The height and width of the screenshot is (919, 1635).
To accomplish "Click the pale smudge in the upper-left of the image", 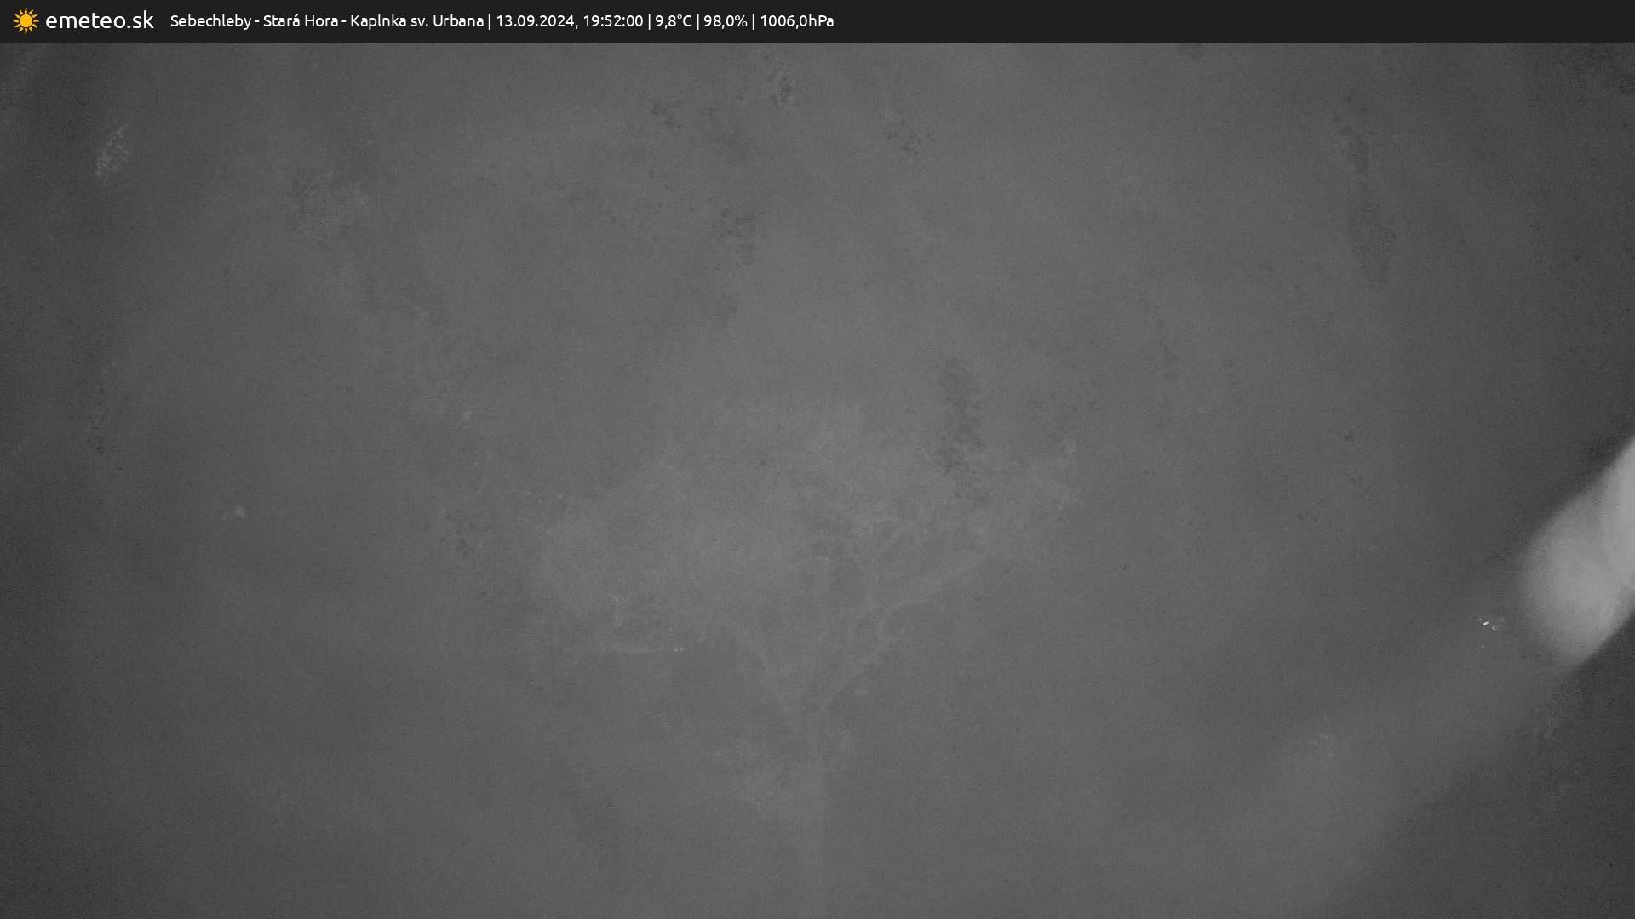I will tap(112, 153).
